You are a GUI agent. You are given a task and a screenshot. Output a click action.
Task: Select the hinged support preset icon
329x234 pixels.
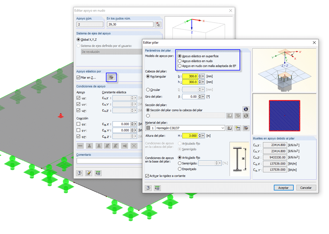[89, 146]
